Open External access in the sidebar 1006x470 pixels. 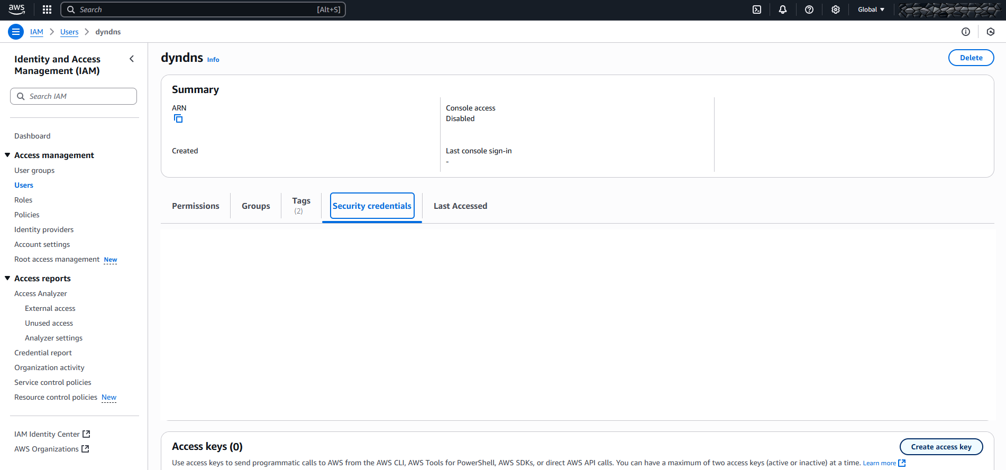tap(50, 308)
